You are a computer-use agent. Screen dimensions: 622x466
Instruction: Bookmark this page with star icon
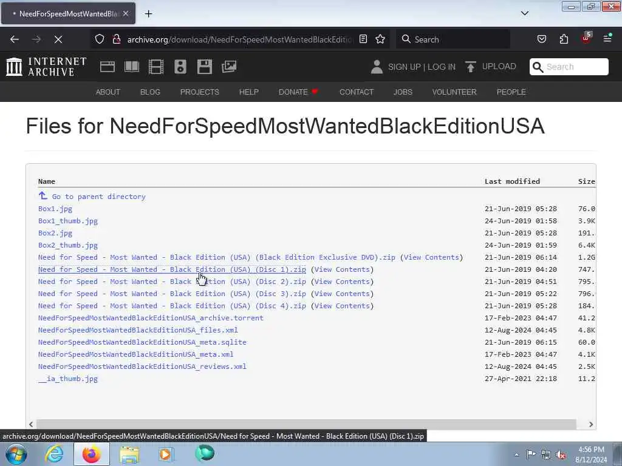point(380,39)
